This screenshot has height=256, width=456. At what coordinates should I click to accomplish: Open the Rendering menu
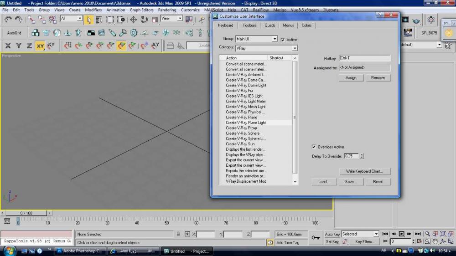[167, 10]
